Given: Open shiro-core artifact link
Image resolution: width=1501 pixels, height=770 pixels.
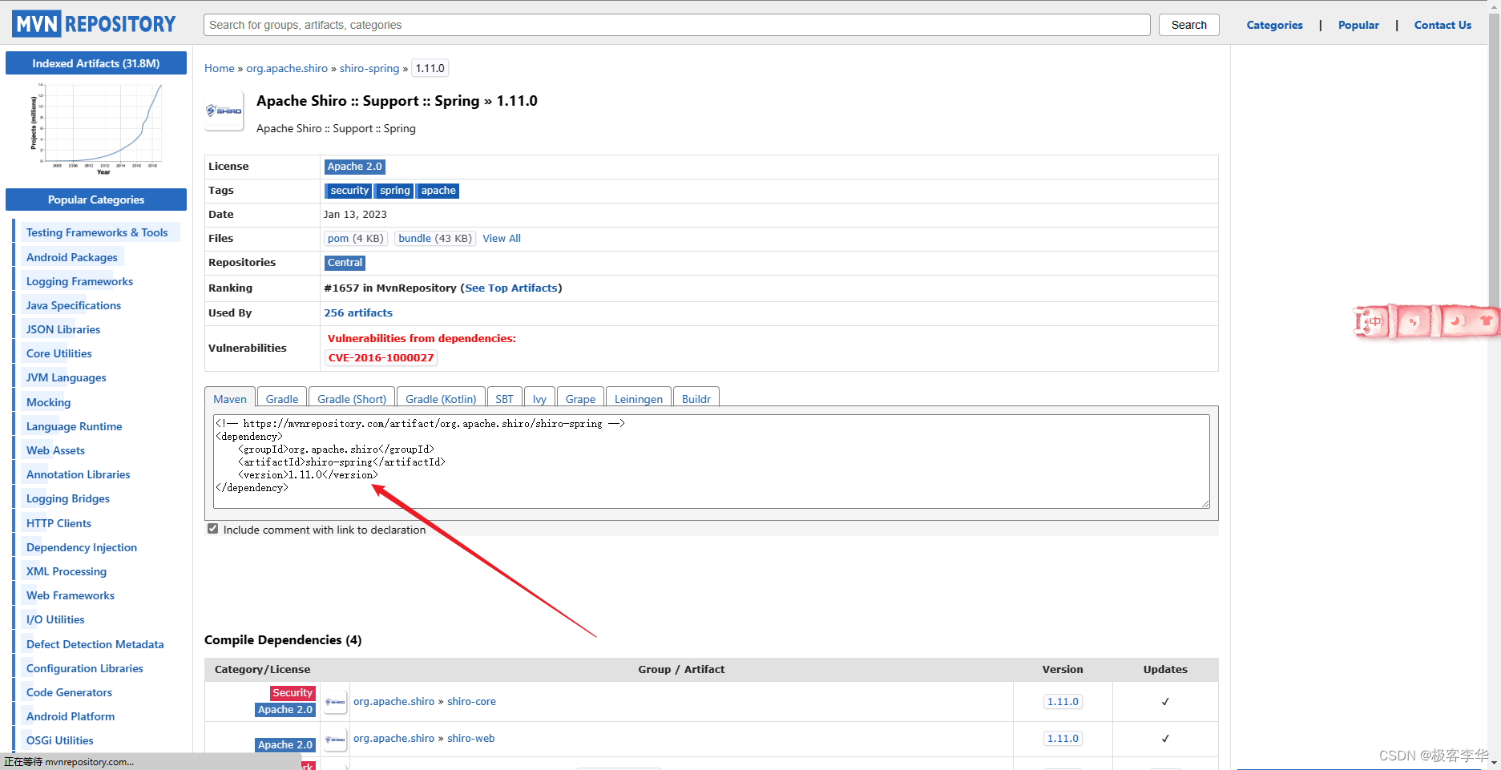Looking at the screenshot, I should [471, 701].
